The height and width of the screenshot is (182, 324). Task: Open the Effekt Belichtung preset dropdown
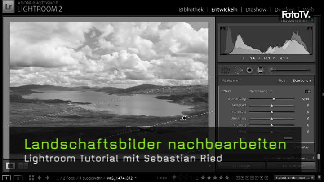point(261,91)
